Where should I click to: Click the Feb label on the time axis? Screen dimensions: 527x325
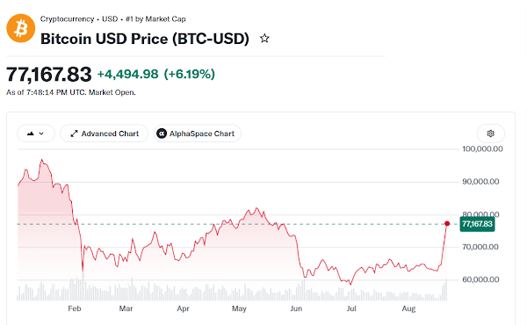coord(75,308)
